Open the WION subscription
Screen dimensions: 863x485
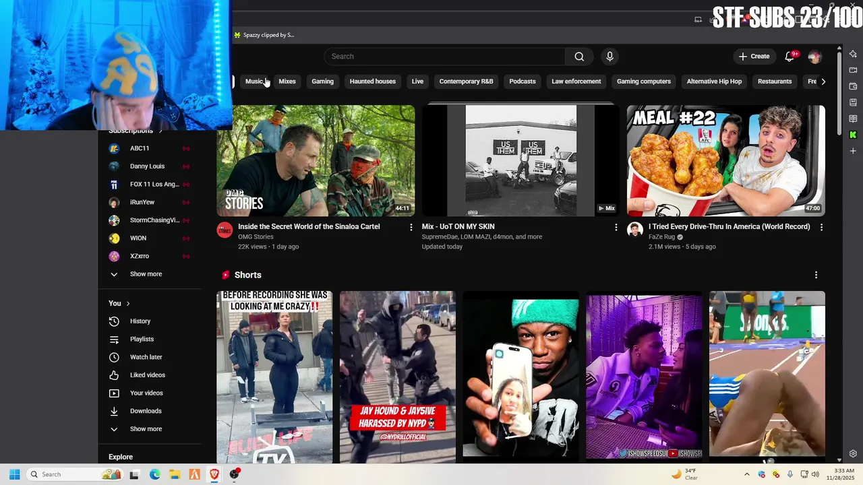150,238
